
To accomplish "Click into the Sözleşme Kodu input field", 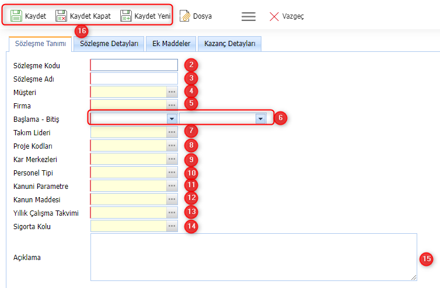I will coord(134,65).
